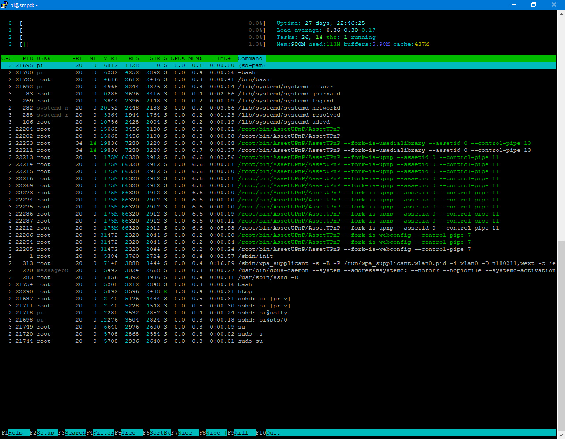Select the /bin/bash process row
The width and height of the screenshot is (565, 439).
(x=279, y=79)
